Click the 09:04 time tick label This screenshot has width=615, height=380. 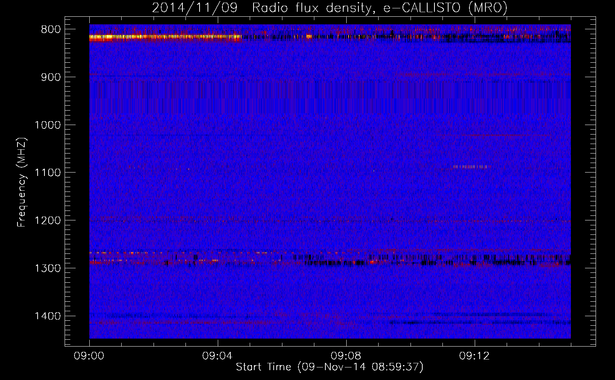point(218,356)
